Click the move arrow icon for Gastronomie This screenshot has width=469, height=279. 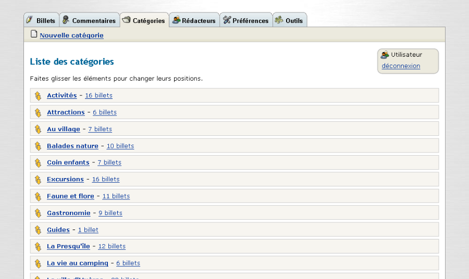pyautogui.click(x=38, y=213)
